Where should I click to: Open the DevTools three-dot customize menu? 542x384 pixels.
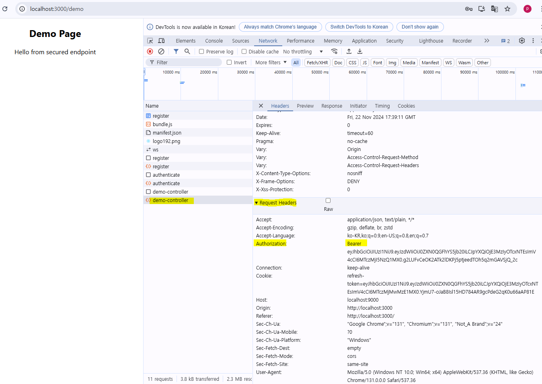click(533, 41)
